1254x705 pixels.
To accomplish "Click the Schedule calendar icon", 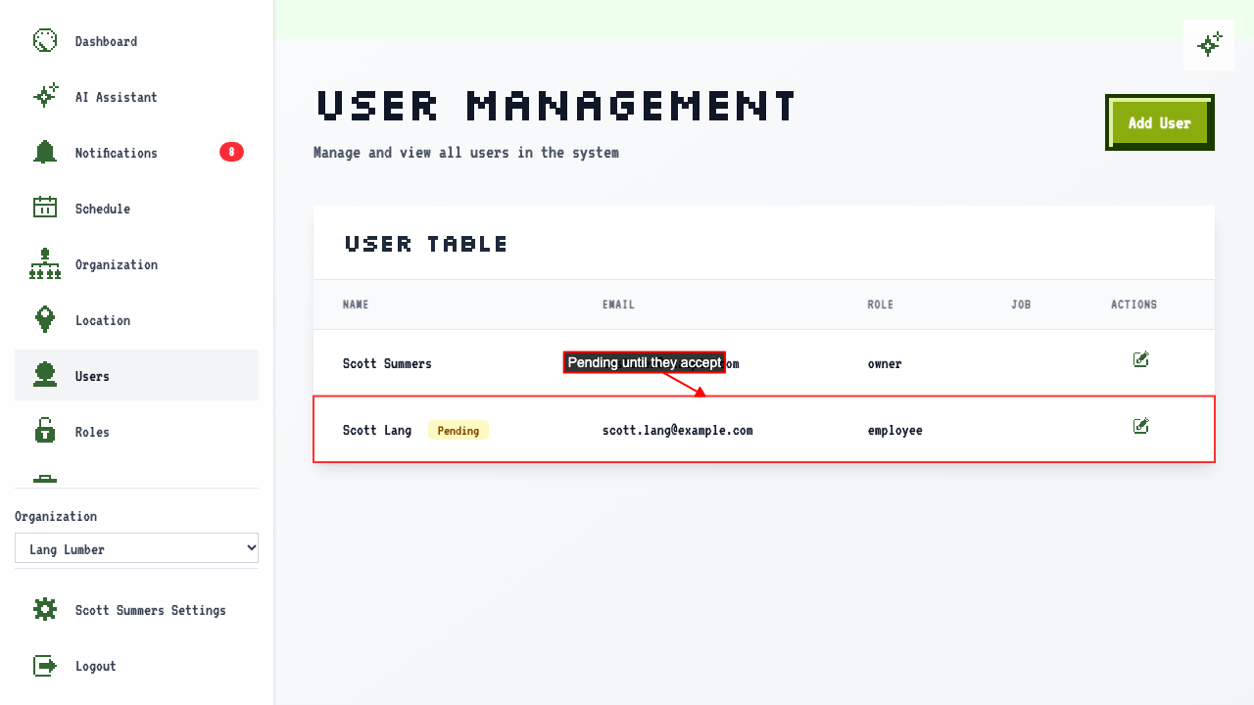I will pos(45,209).
